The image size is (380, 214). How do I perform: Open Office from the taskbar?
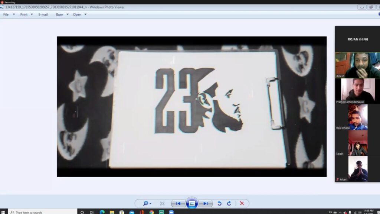pyautogui.click(x=142, y=212)
